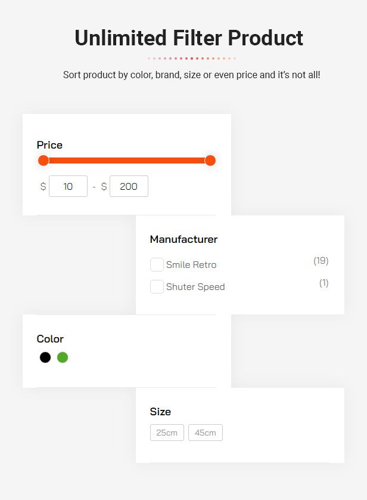Click the minimum price slider handle

(x=43, y=161)
